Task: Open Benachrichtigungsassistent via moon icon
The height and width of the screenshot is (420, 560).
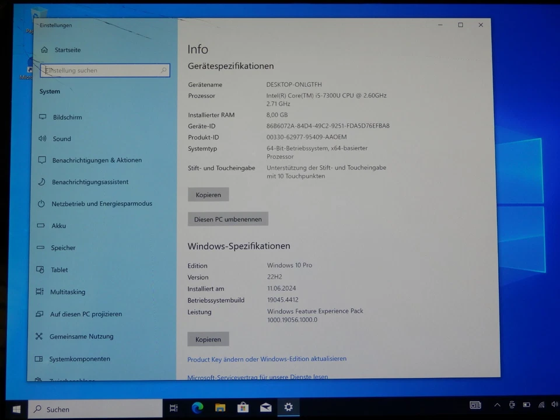Action: pyautogui.click(x=42, y=182)
